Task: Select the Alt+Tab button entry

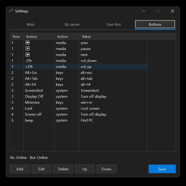Action: [x=31, y=79]
